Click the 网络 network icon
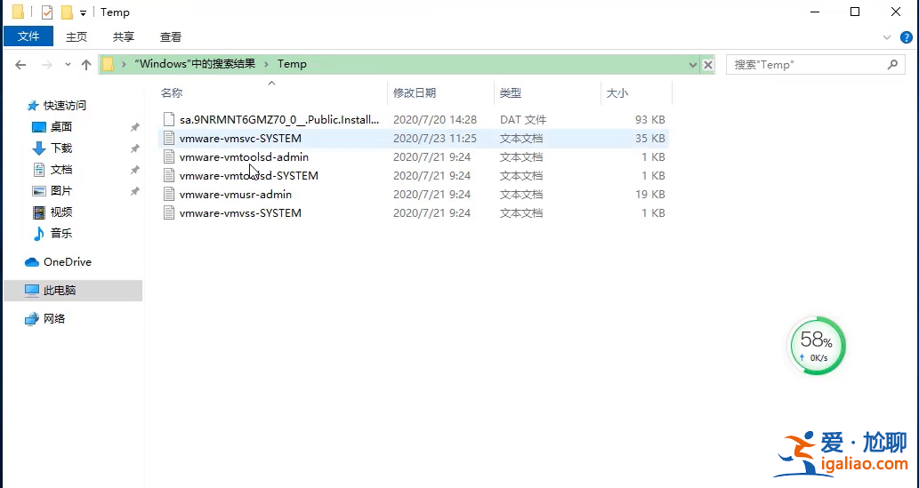This screenshot has width=919, height=488. (x=32, y=319)
